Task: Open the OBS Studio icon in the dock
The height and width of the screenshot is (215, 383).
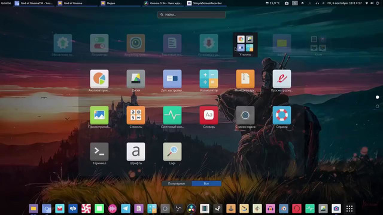Action: (x=178, y=208)
